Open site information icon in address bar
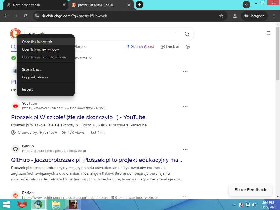The image size is (280, 210). tap(37, 16)
